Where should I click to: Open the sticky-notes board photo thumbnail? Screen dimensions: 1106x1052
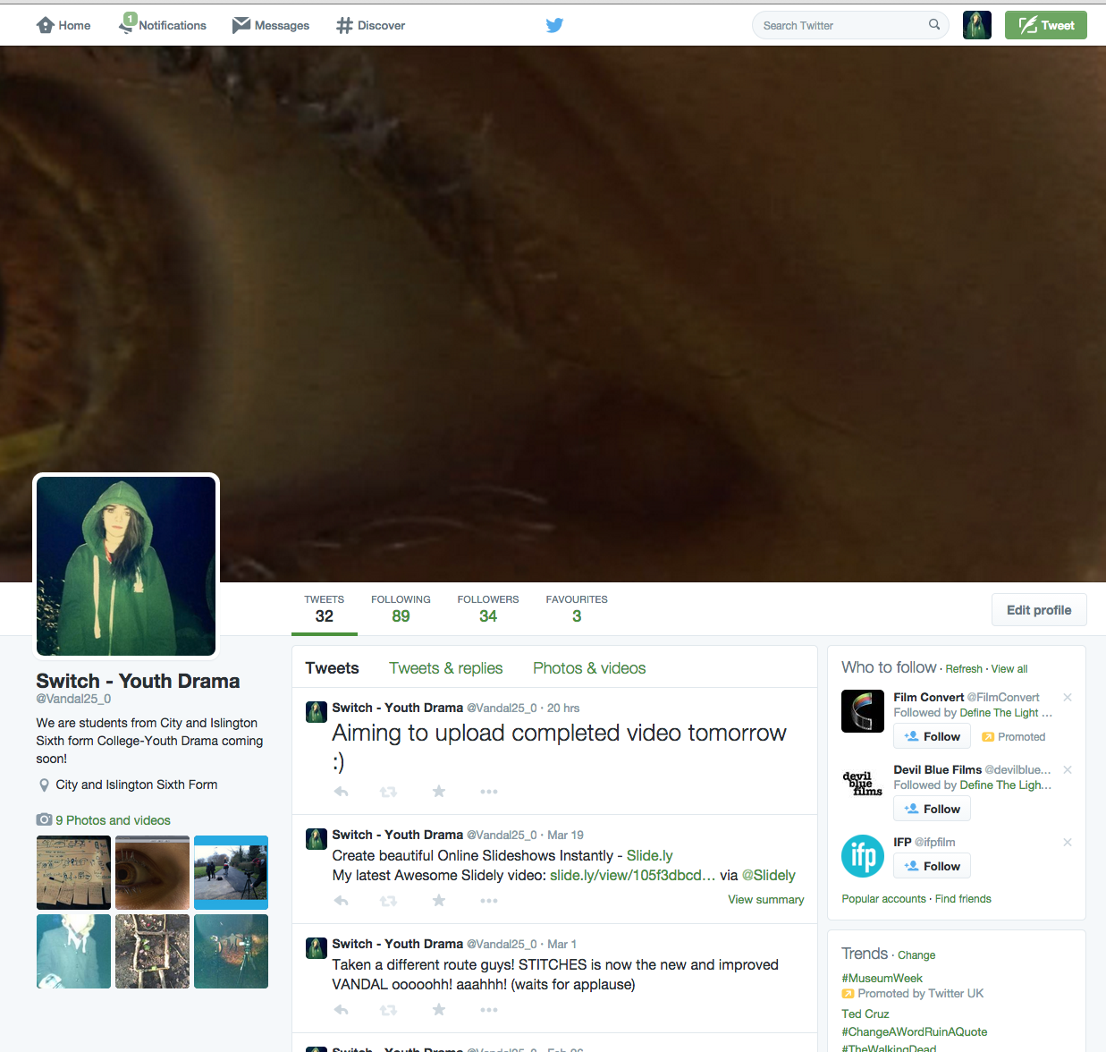(73, 873)
